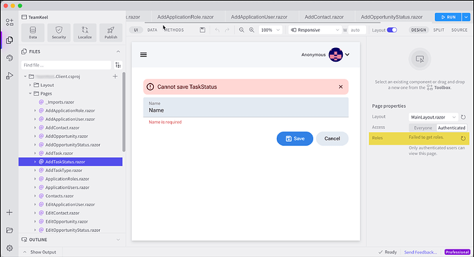Expand the AddTask.razor tree node
Screen dimensions: 474x257
tap(35, 154)
